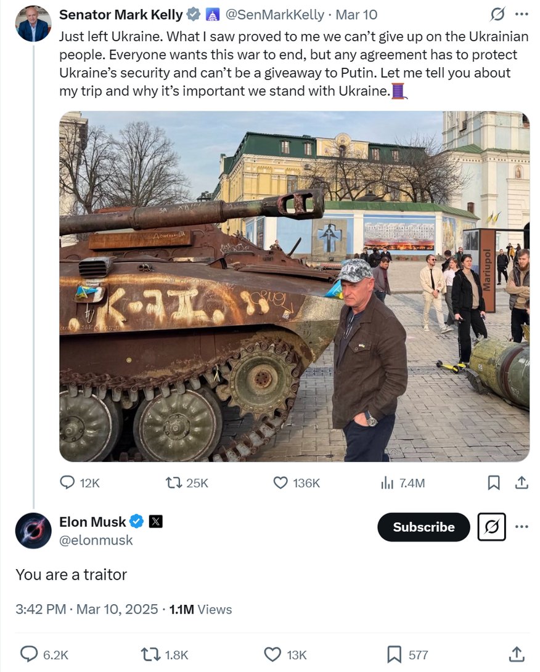
Task: Reply to Elon Musk's traitor post
Action: 30,654
